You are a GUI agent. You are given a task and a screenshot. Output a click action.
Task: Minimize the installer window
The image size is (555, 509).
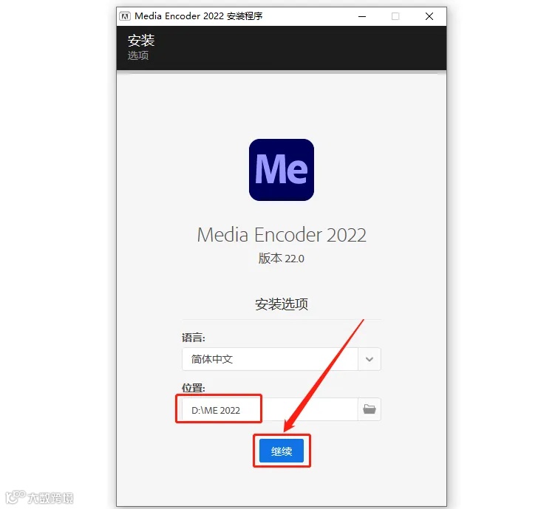361,16
